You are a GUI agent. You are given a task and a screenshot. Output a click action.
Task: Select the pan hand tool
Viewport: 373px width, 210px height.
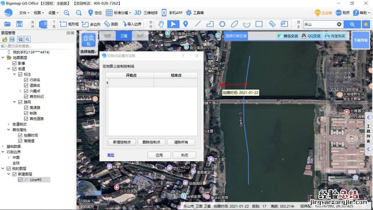[x=161, y=24]
